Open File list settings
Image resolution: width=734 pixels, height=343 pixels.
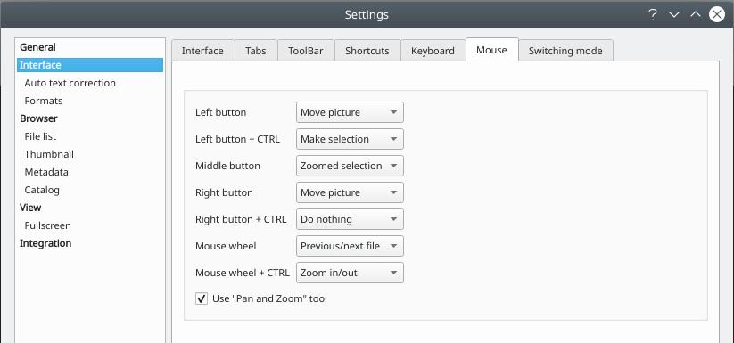click(x=90, y=136)
